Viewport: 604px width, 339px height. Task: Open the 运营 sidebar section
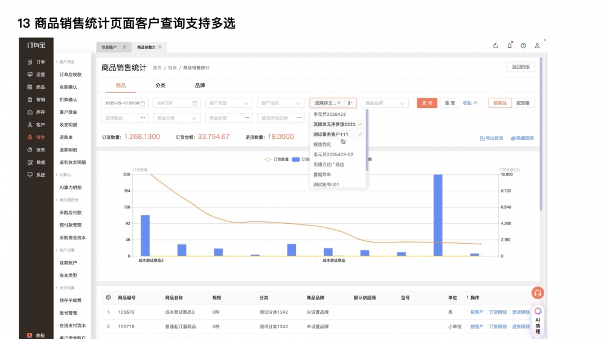tap(36, 75)
